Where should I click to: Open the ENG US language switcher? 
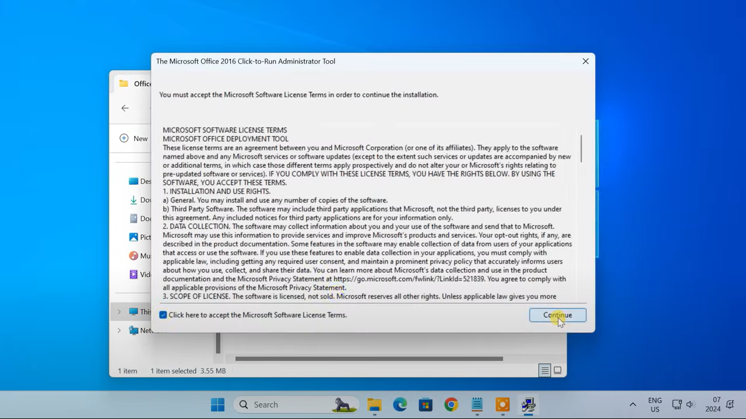click(655, 404)
